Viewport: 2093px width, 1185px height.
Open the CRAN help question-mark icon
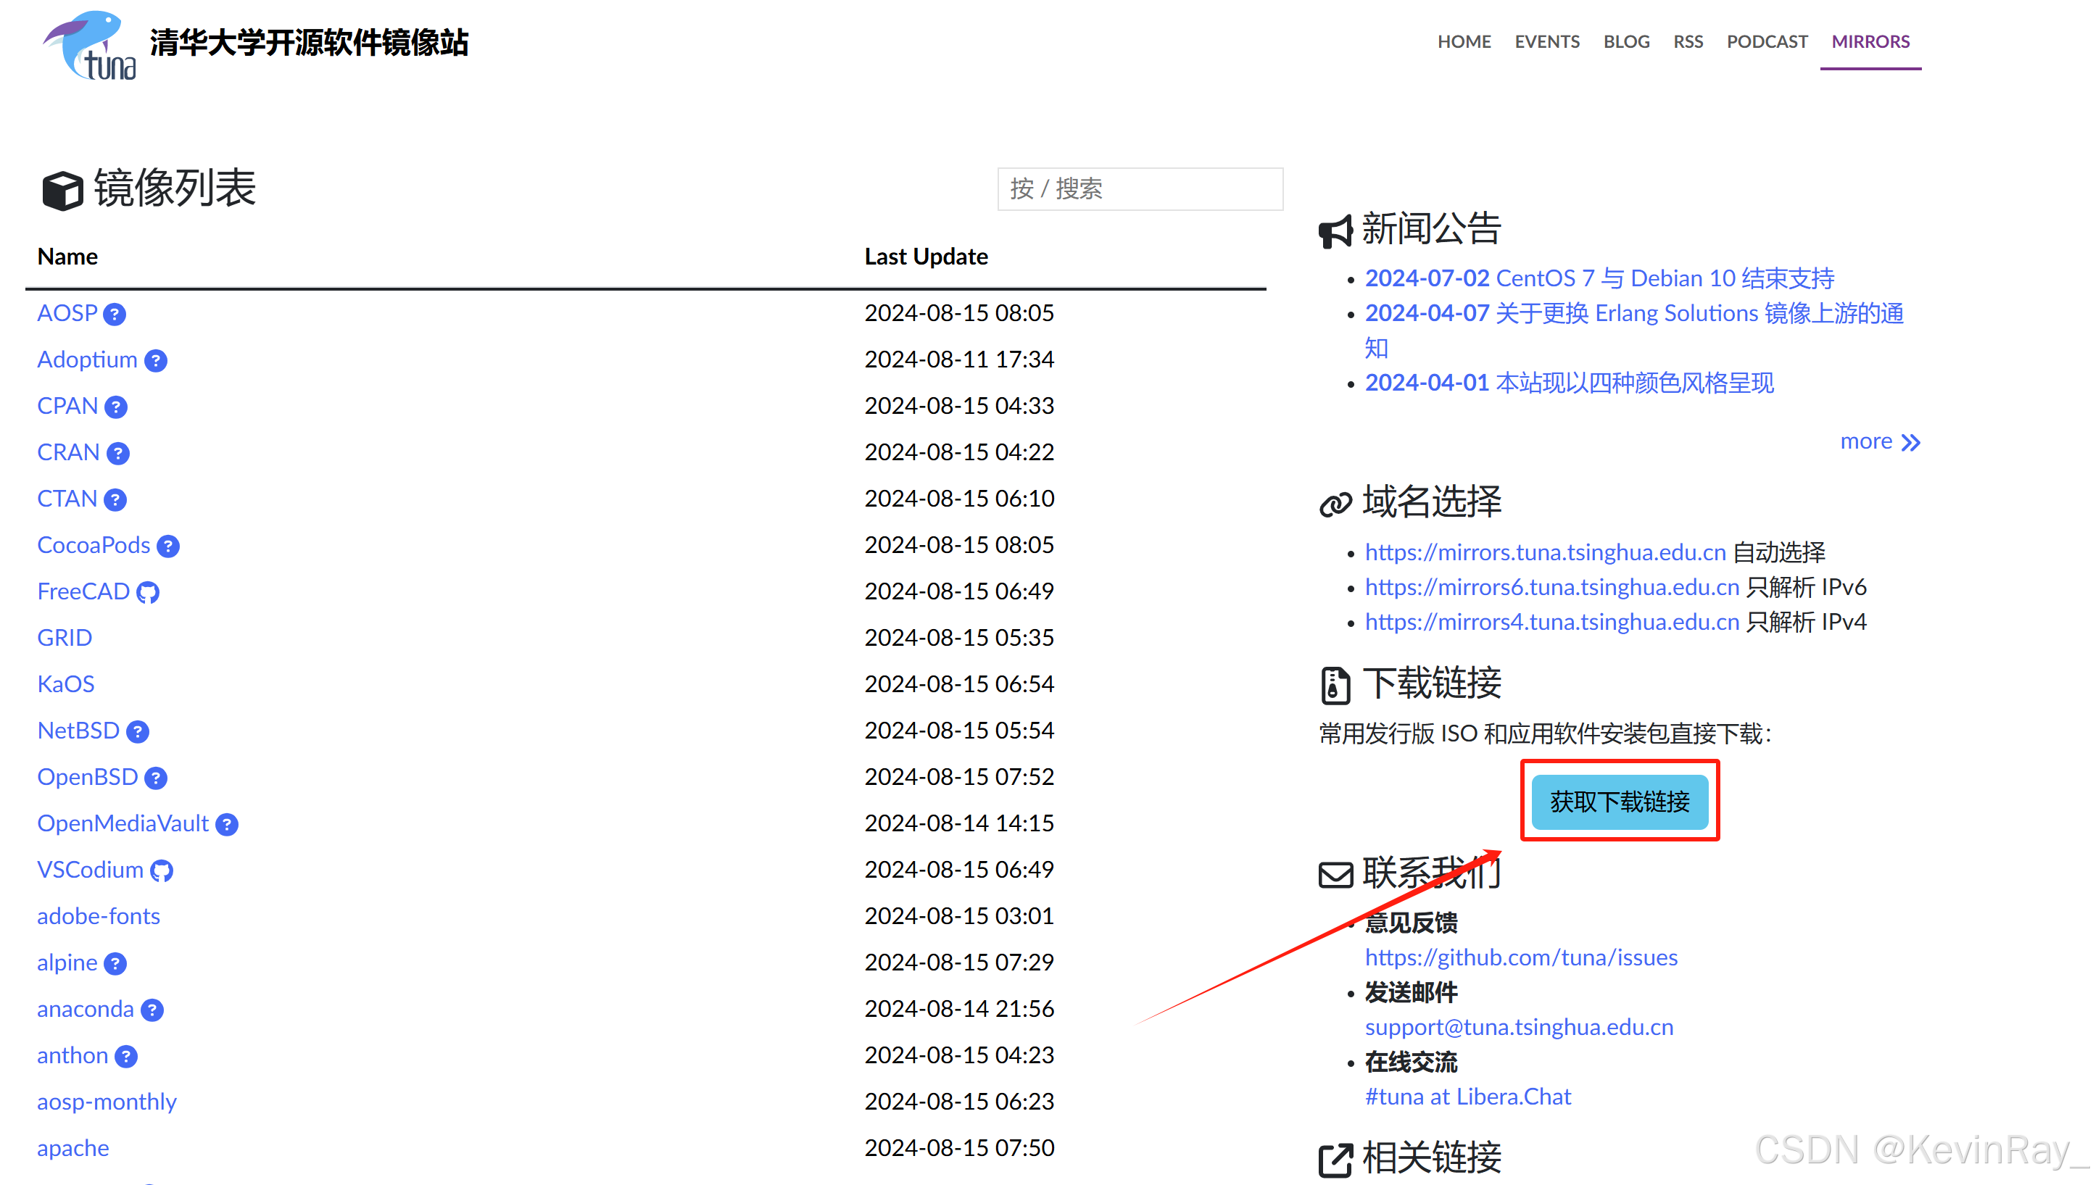click(118, 453)
